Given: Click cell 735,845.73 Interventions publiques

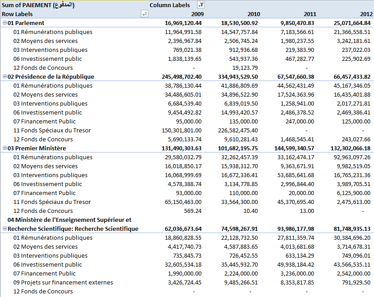Looking at the screenshot, I should (x=187, y=256).
